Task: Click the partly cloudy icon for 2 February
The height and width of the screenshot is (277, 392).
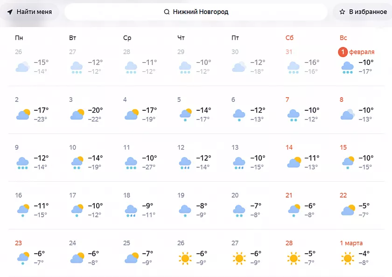Action: pyautogui.click(x=23, y=114)
